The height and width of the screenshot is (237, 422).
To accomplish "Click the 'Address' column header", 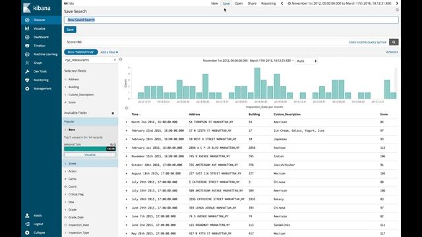I will click(x=195, y=115).
